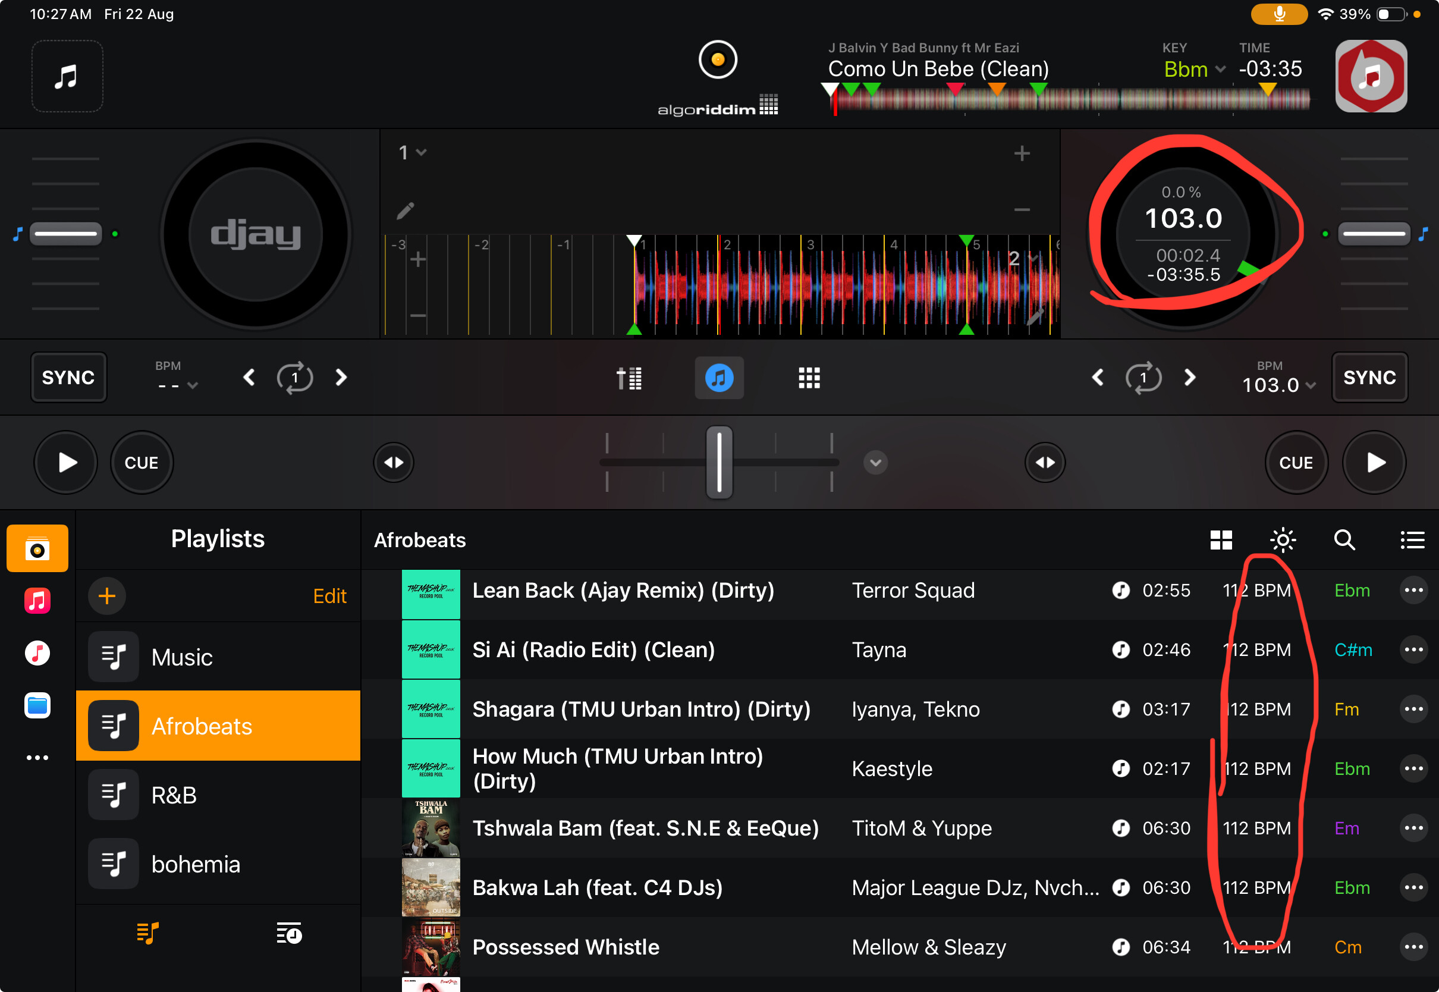Toggle SYNC on the left deck
Screen dimensions: 1439x992
pos(68,377)
